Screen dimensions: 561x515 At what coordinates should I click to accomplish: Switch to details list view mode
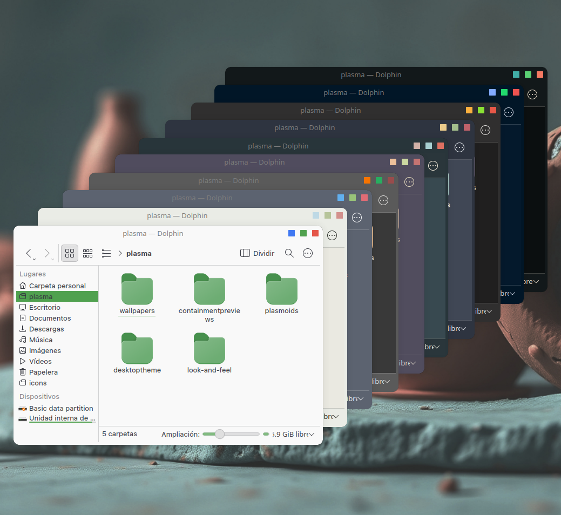click(106, 253)
